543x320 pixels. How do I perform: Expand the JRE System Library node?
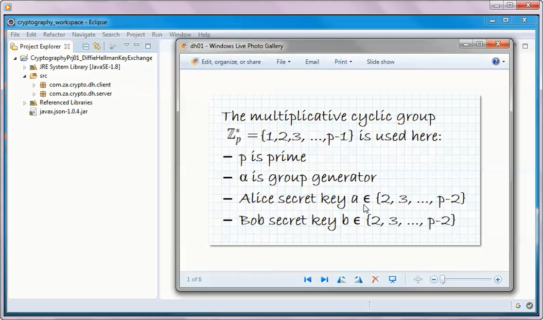point(25,67)
